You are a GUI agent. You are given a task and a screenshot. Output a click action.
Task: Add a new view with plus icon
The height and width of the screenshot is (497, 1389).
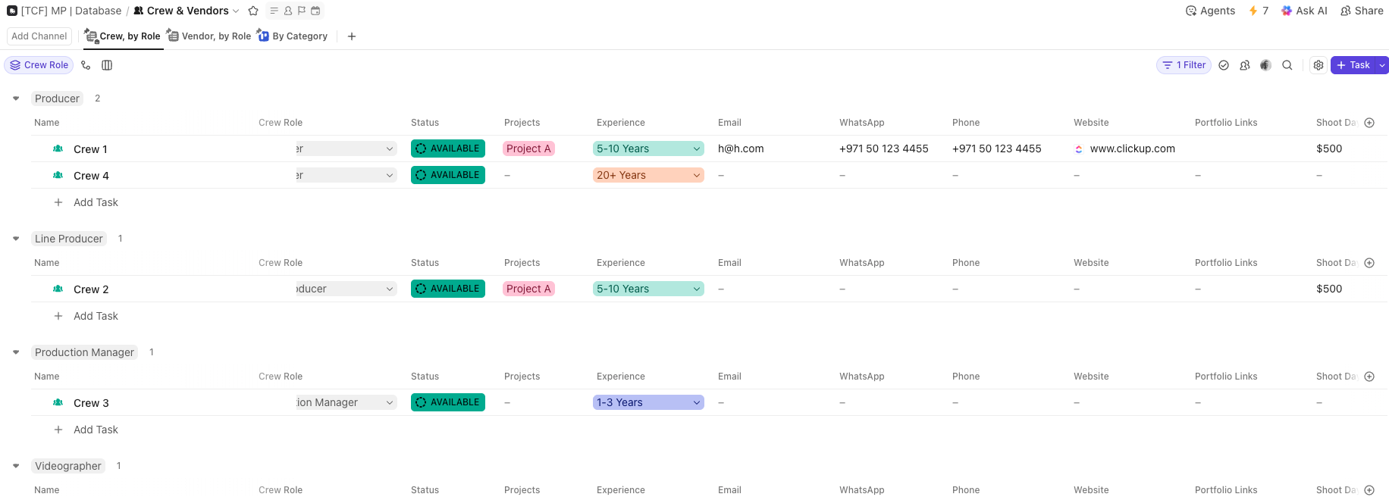[352, 36]
